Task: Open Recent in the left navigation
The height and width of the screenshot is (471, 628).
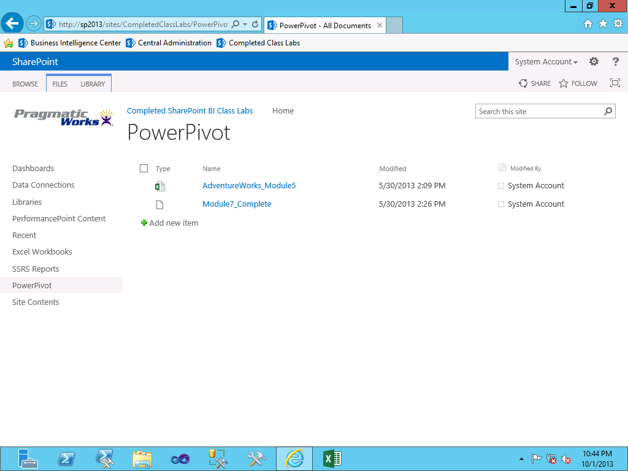Action: click(24, 235)
